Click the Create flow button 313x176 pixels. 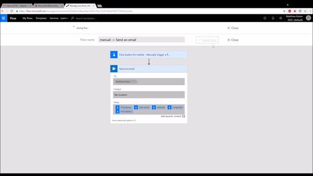(207, 40)
